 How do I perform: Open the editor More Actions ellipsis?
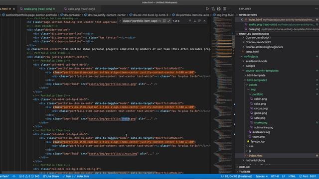230,9
